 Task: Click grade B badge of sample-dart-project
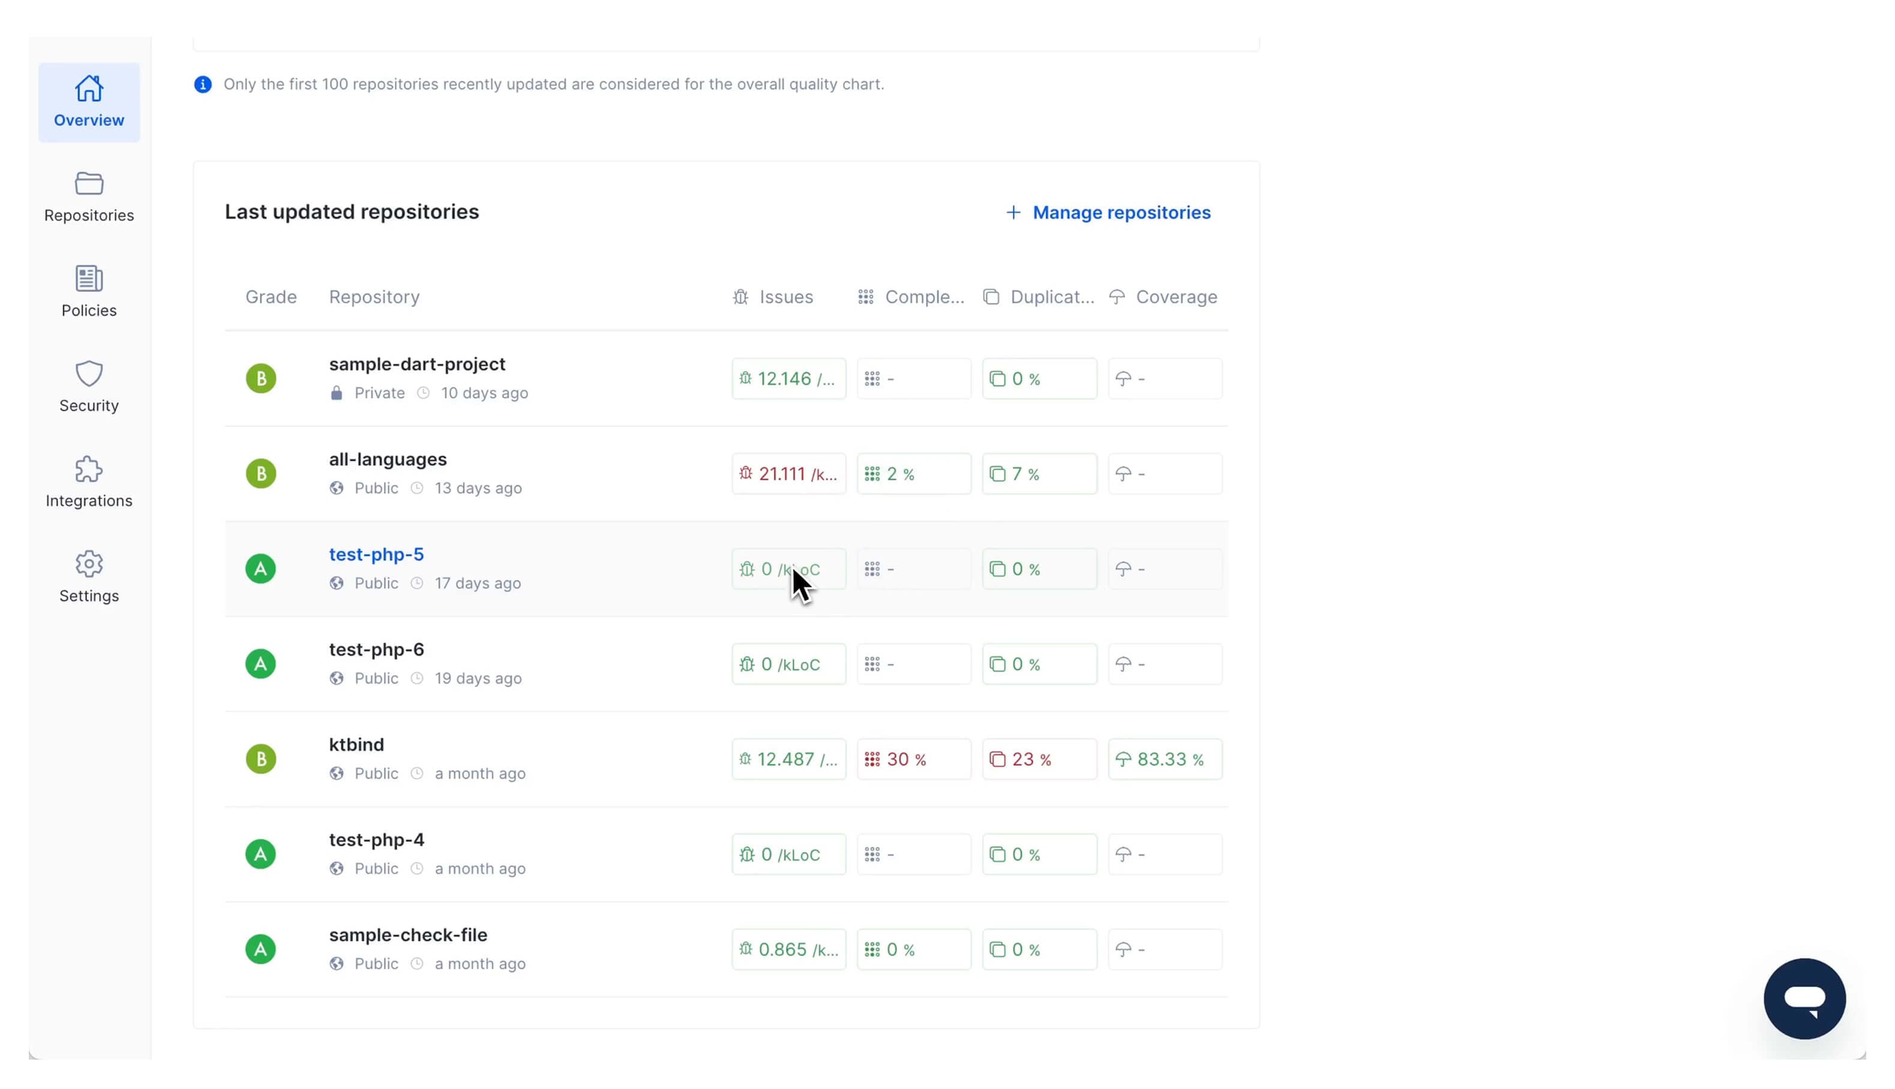tap(260, 378)
